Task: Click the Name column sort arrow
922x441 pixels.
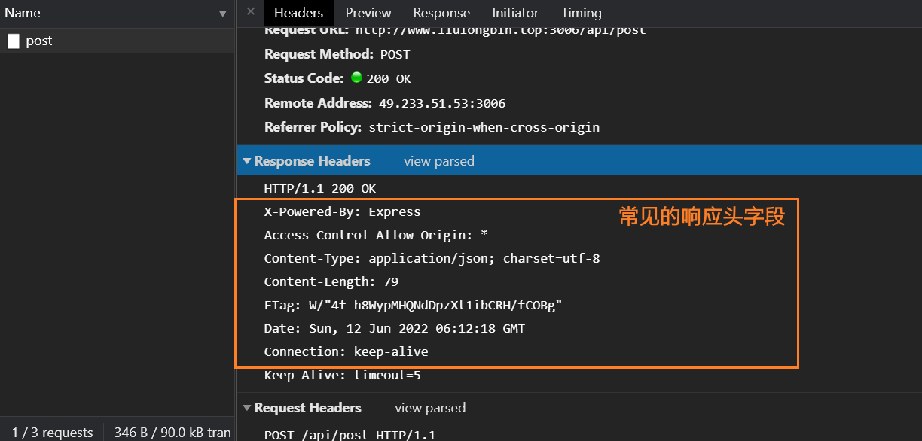Action: click(222, 14)
